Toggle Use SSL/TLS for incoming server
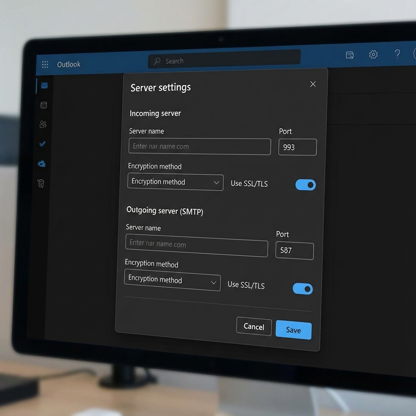The width and height of the screenshot is (416, 416). [305, 185]
